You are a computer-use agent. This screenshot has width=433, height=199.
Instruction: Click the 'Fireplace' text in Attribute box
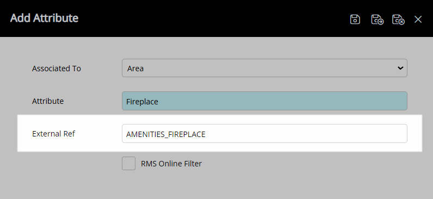[x=142, y=102]
